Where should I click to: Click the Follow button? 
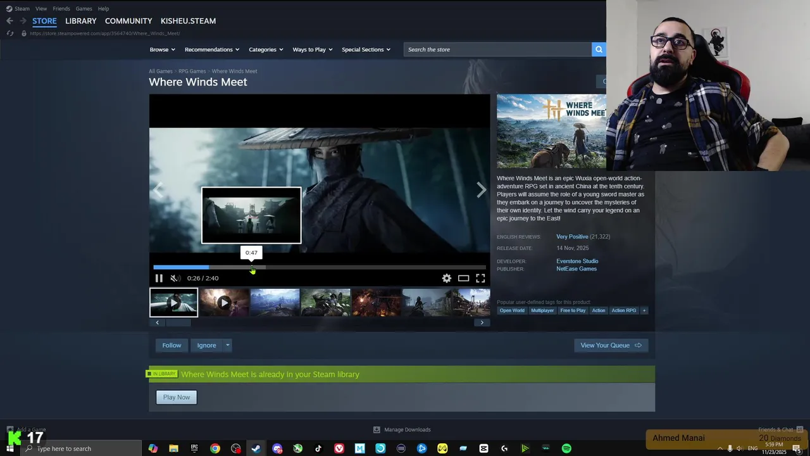point(171,345)
